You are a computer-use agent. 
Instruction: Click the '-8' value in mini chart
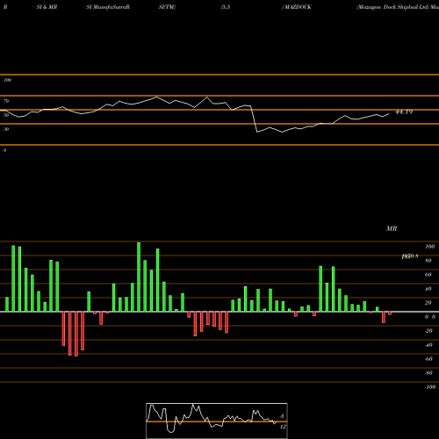pos(282,416)
